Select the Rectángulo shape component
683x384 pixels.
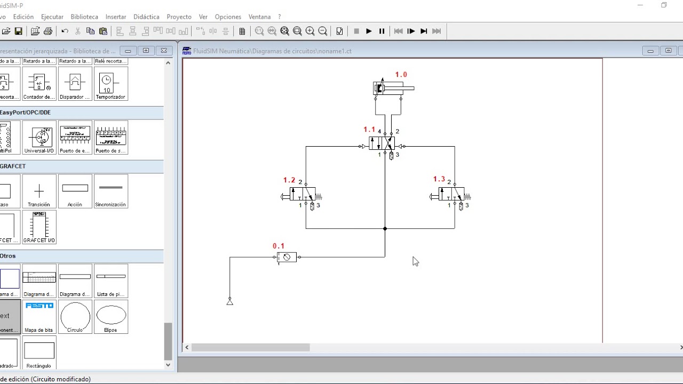(x=39, y=353)
